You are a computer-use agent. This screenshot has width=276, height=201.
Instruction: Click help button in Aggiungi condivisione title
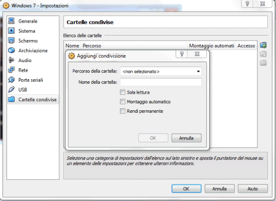click(x=182, y=54)
